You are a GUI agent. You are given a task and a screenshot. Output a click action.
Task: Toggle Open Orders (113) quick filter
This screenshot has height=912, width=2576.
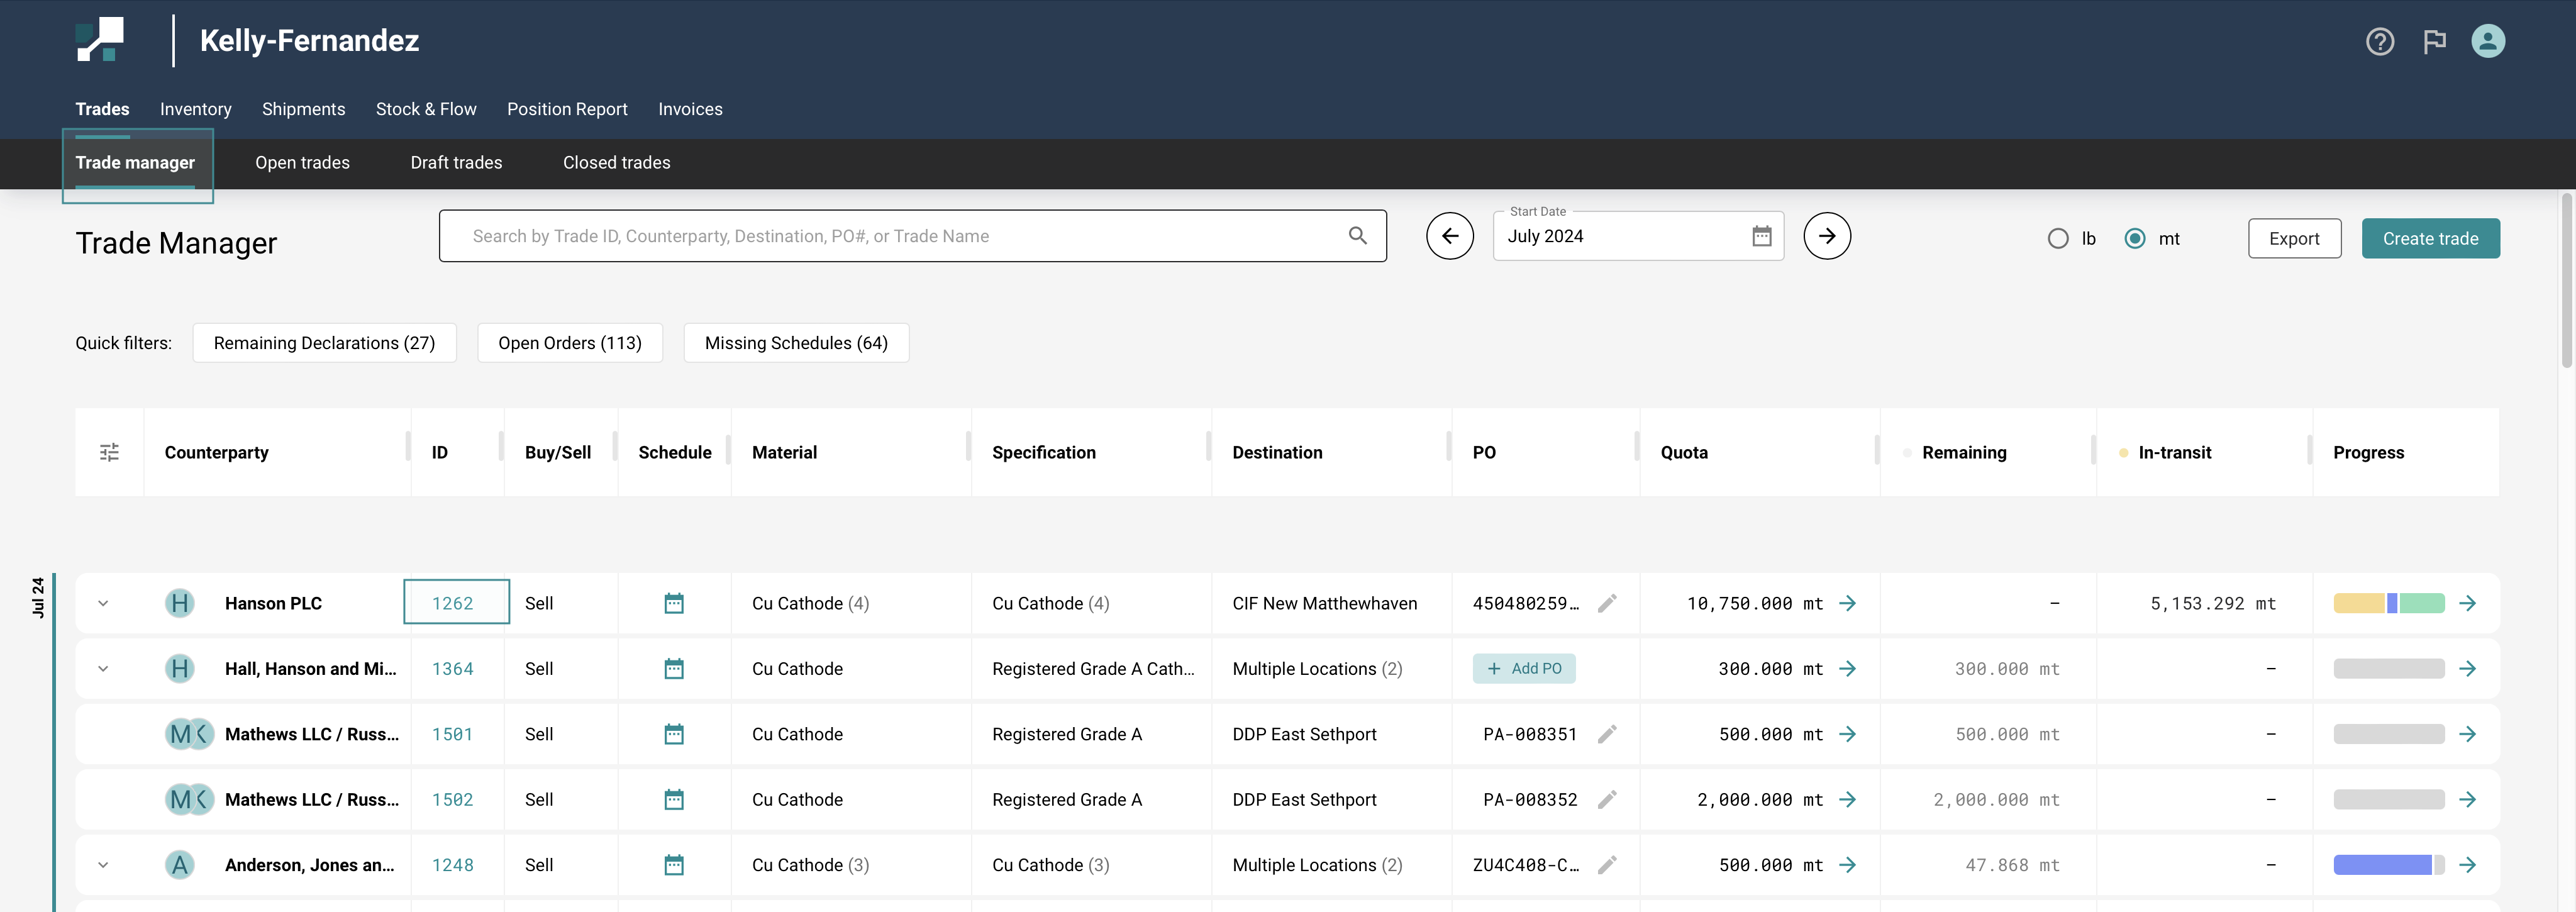pos(569,343)
